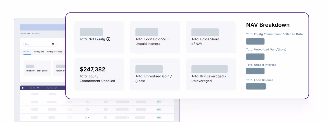Open kebab menu of the last Live row
The height and width of the screenshot is (122, 327).
point(171,118)
